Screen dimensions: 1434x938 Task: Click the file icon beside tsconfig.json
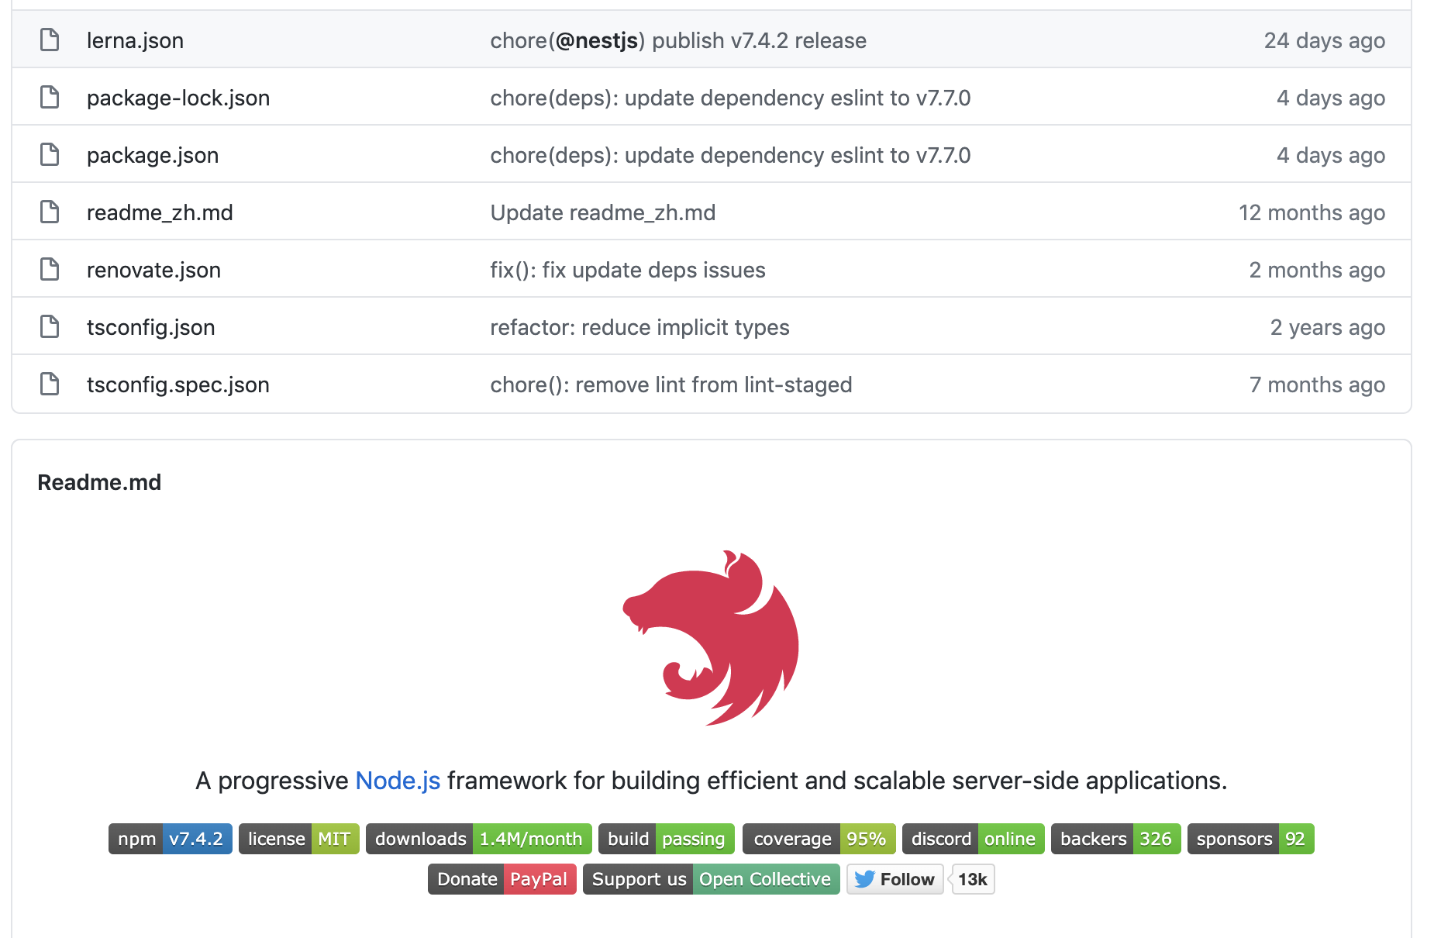(x=50, y=326)
